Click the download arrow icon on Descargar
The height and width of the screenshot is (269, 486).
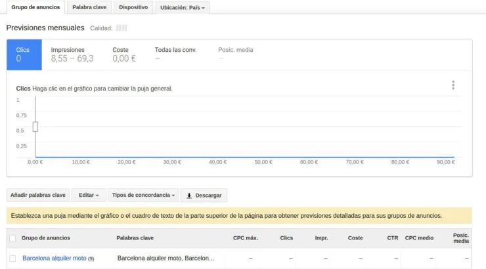(x=189, y=196)
